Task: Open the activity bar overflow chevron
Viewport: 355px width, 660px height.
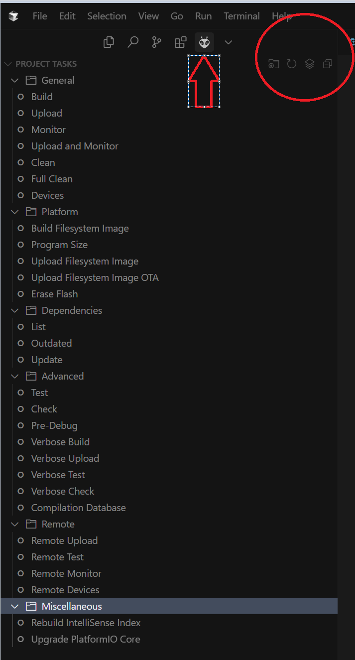Action: pyautogui.click(x=229, y=43)
